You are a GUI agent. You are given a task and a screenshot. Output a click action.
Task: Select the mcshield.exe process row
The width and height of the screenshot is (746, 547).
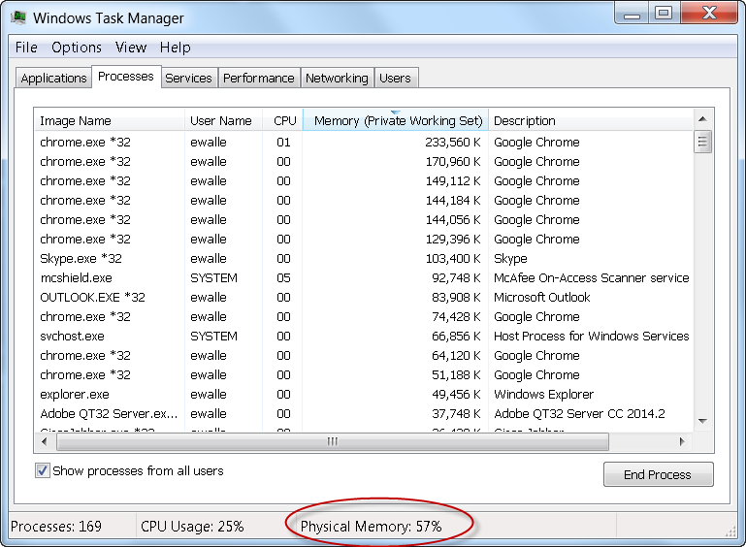click(x=364, y=278)
